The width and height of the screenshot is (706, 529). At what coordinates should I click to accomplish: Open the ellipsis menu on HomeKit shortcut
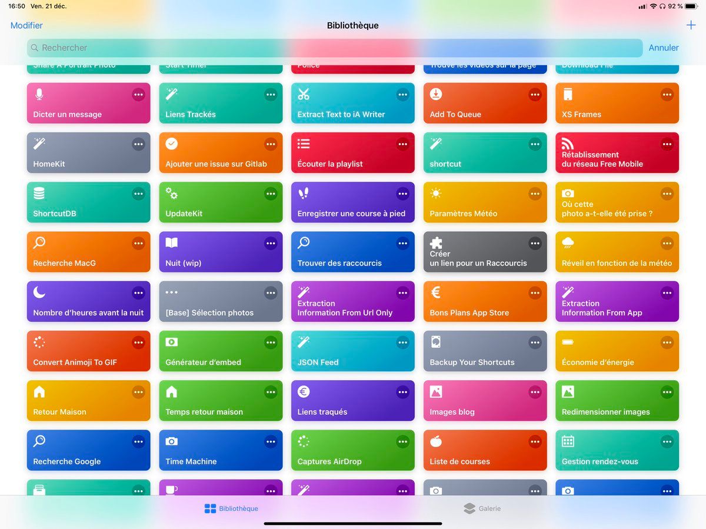(x=138, y=144)
